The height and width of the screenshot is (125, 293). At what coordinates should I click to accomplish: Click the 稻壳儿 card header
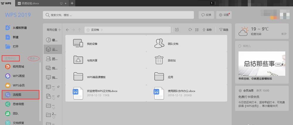(x=245, y=46)
